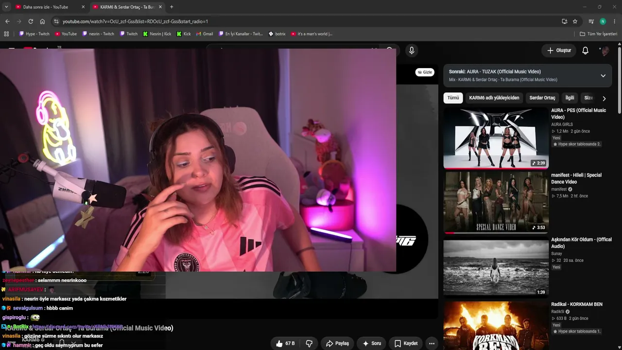The height and width of the screenshot is (350, 622).
Task: Show more filter chips with right arrow
Action: [x=604, y=98]
